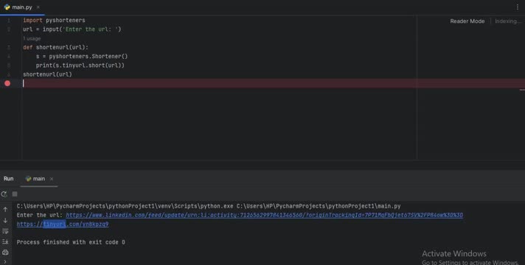Open the tinyurl.com shortened link
The image size is (525, 265).
pyautogui.click(x=63, y=224)
